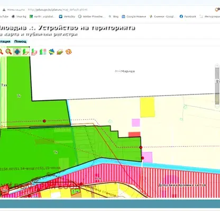Activate the pan map tool
The width and height of the screenshot is (220, 211).
pyautogui.click(x=17, y=52)
